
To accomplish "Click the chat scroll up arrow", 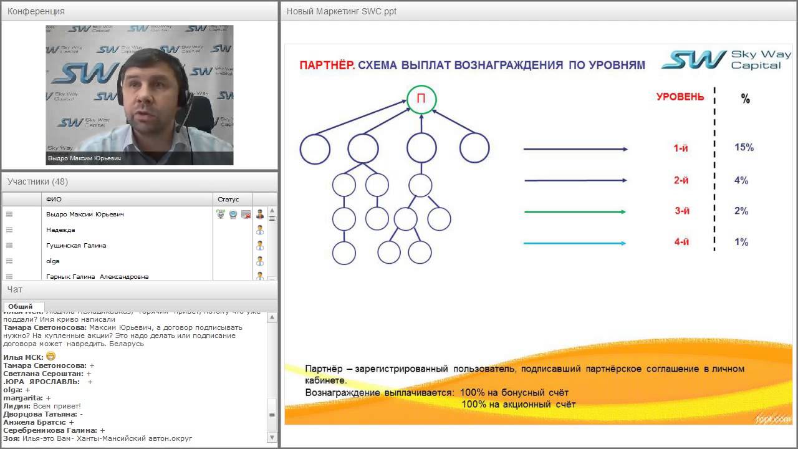I will coord(272,317).
